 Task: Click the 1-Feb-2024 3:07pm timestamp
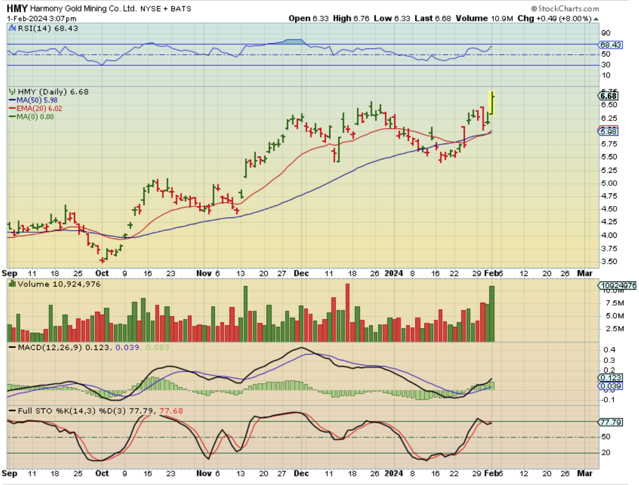click(x=42, y=18)
